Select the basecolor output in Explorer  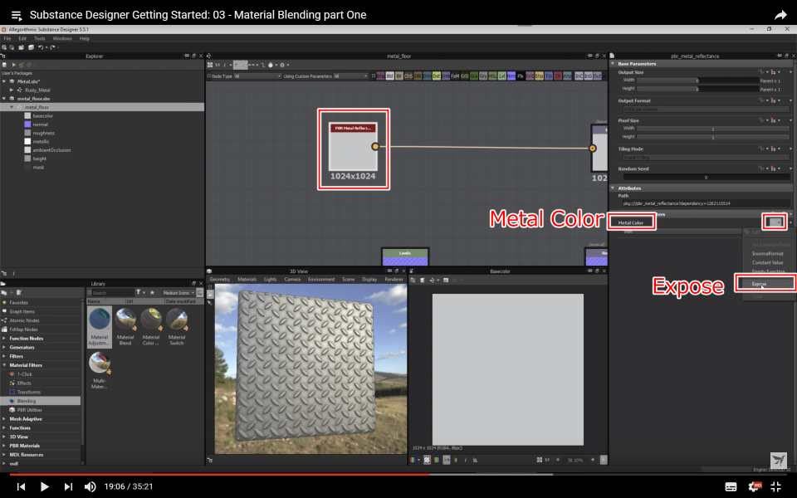pyautogui.click(x=42, y=116)
